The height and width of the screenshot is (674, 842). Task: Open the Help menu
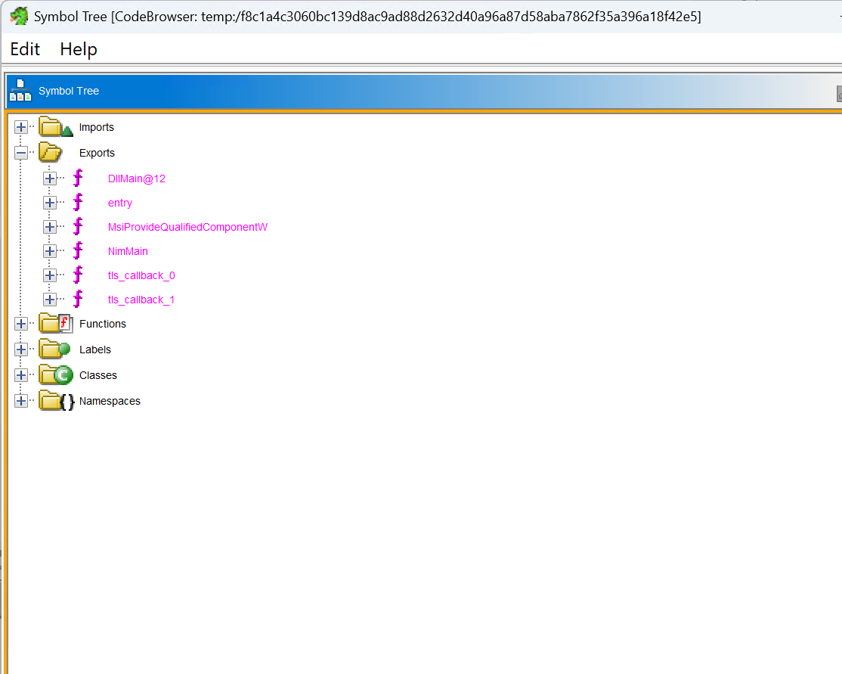[x=79, y=49]
